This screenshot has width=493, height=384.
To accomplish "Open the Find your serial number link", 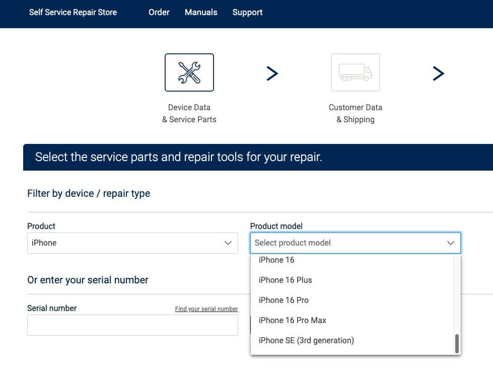I will [206, 309].
